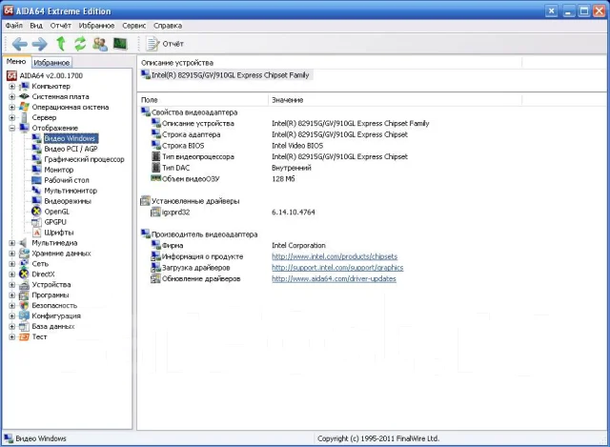Open the intel.com/products/chipsets link
This screenshot has height=447, width=610.
335,256
